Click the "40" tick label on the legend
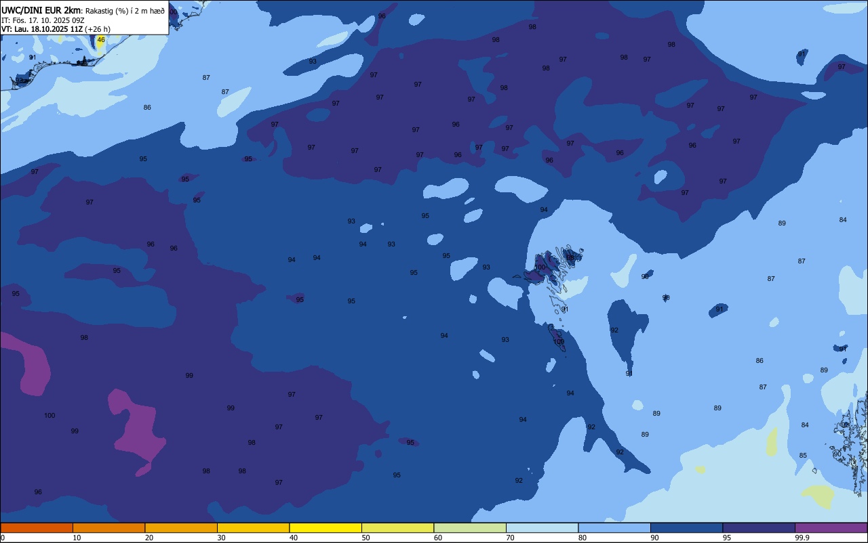Screen dimensions: 868x543 [293, 538]
